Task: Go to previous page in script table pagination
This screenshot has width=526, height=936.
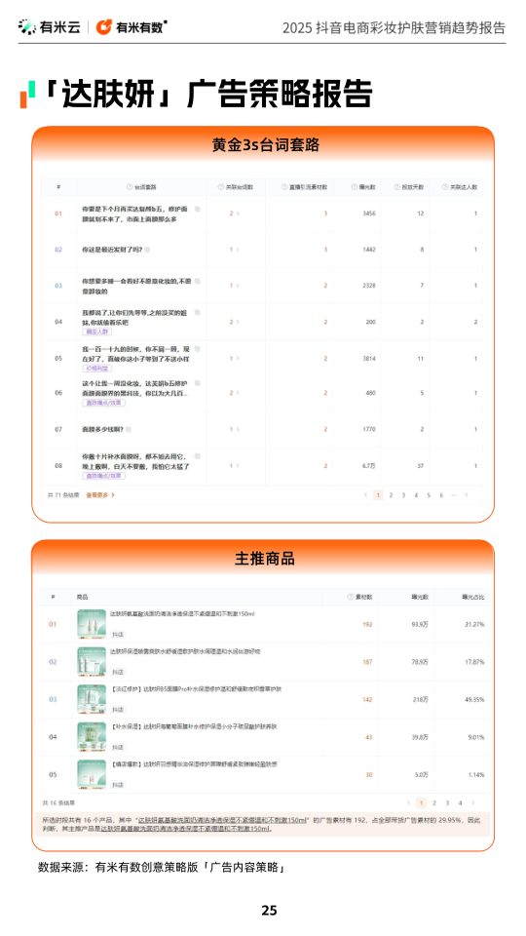Action: click(366, 495)
